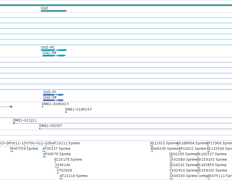Select the EK102527.5prime EST label
The image size is (232, 180).
tap(212, 154)
